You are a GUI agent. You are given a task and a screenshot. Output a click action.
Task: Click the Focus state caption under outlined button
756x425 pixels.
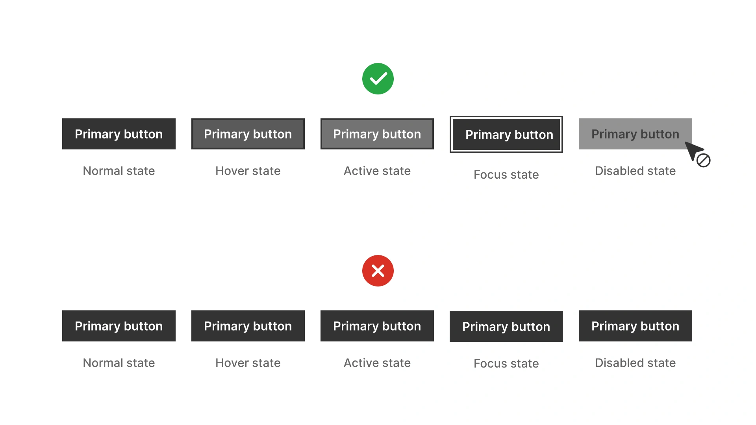(506, 174)
